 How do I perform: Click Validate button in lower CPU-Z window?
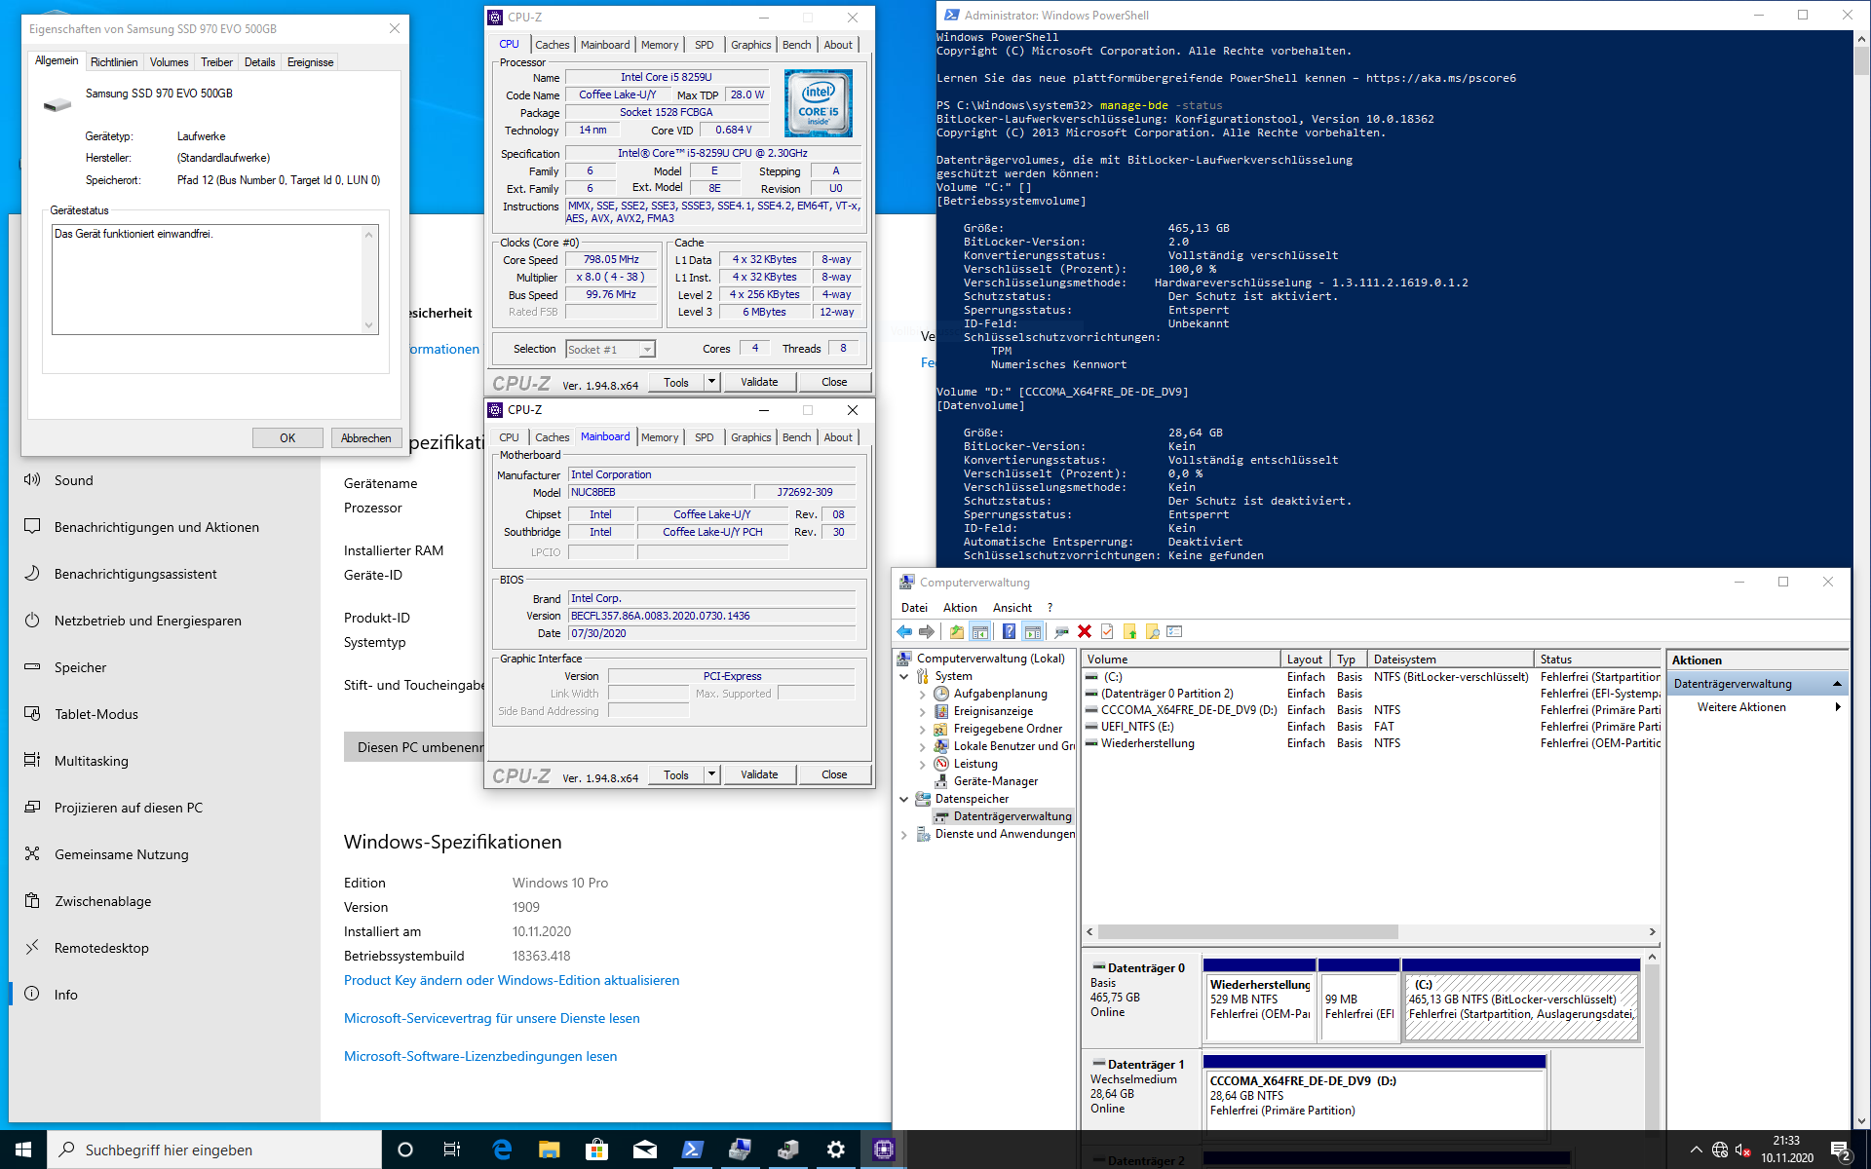tap(758, 774)
